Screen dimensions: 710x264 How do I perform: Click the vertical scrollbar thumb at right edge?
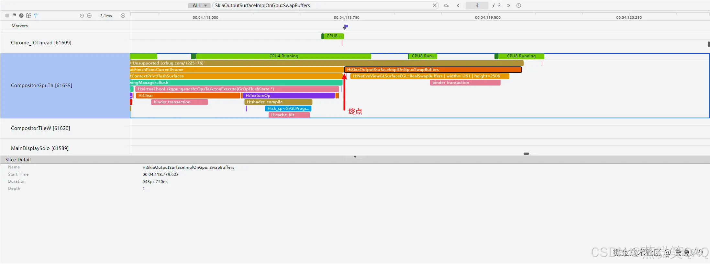[709, 44]
